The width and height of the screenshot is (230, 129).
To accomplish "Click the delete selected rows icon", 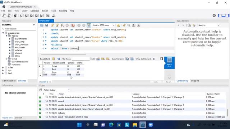I will tap(108, 59).
